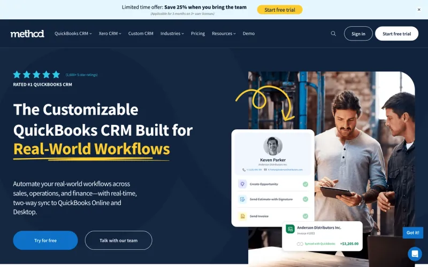Expand the Resources dropdown menu

click(224, 34)
